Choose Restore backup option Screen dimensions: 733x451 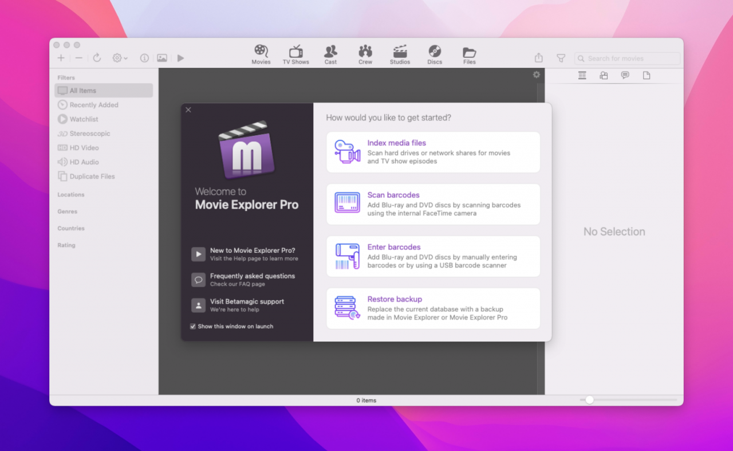coord(433,308)
